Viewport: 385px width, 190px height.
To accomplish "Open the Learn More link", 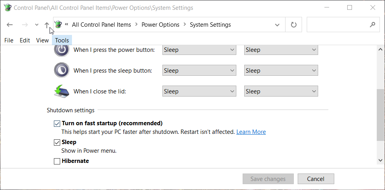I will (x=251, y=132).
